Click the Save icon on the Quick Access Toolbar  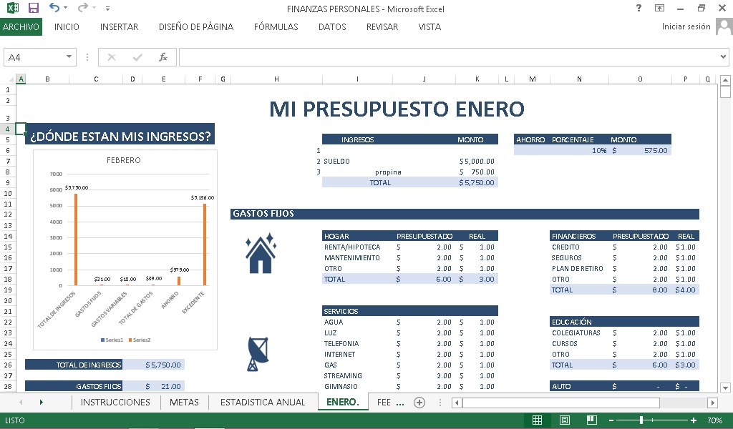[x=34, y=8]
